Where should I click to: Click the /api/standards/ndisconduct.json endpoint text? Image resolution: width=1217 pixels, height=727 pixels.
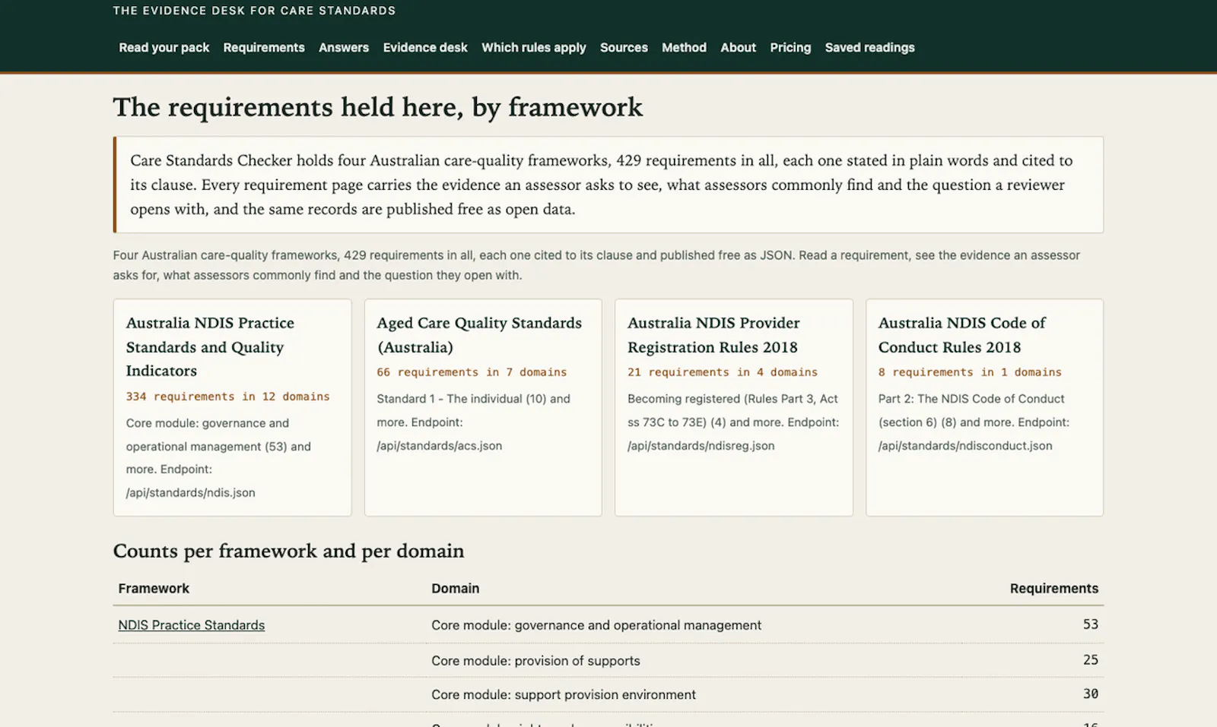(965, 446)
